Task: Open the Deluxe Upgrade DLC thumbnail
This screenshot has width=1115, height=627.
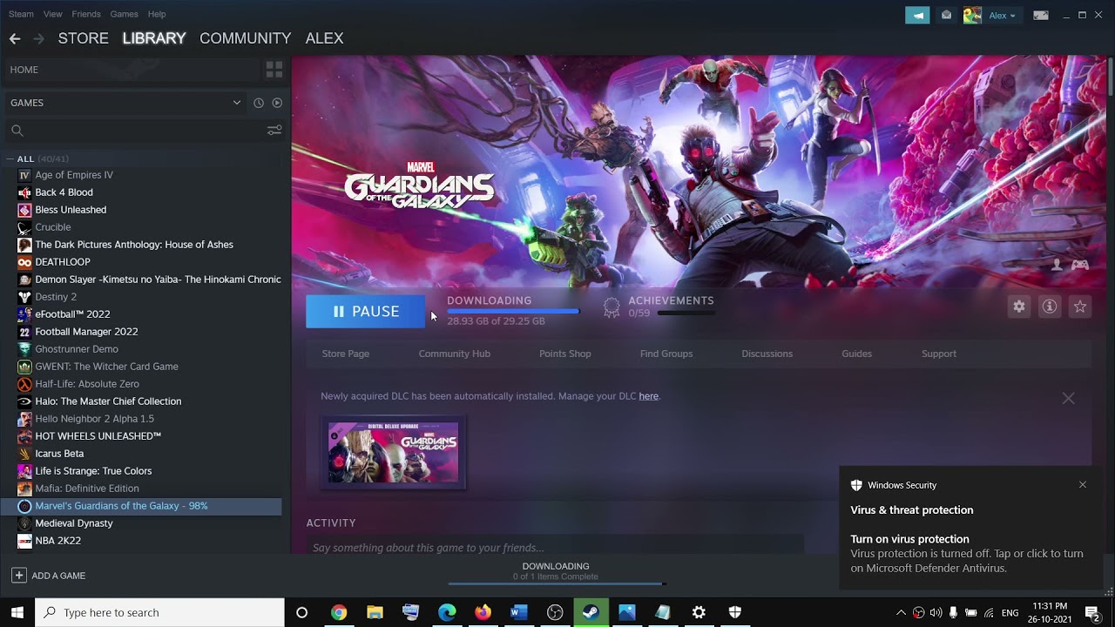Action: pos(393,453)
